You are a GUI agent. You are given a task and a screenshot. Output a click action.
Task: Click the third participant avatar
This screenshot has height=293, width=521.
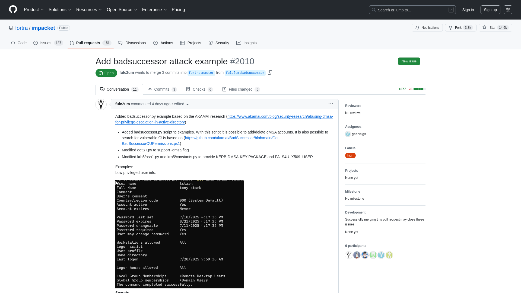pyautogui.click(x=365, y=255)
